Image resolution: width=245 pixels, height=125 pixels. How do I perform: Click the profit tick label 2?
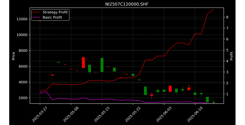227,83
